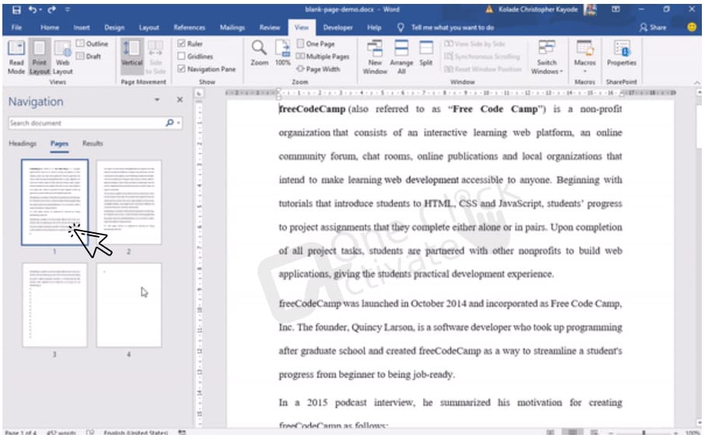Open a New Window
Image resolution: width=705 pixels, height=445 pixels.
[x=375, y=57]
